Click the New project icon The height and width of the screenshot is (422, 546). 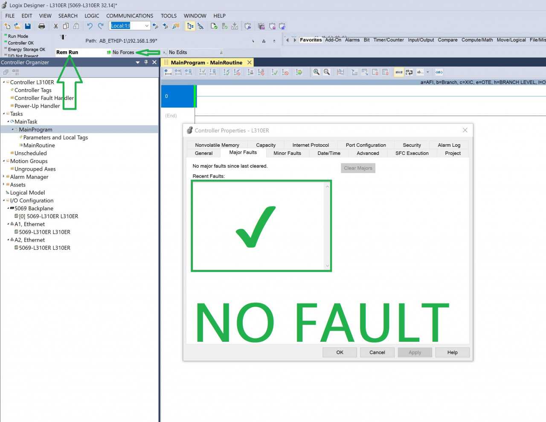tap(7, 26)
